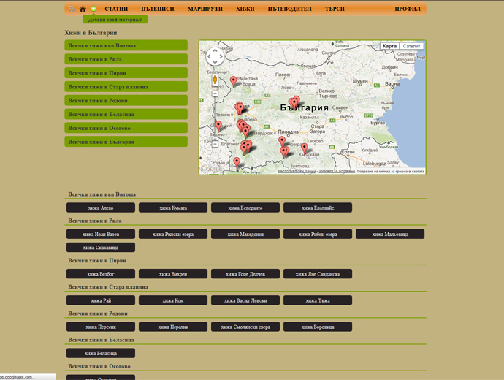504x380 pixels.
Task: Open хижа Персенк
Action: click(101, 327)
